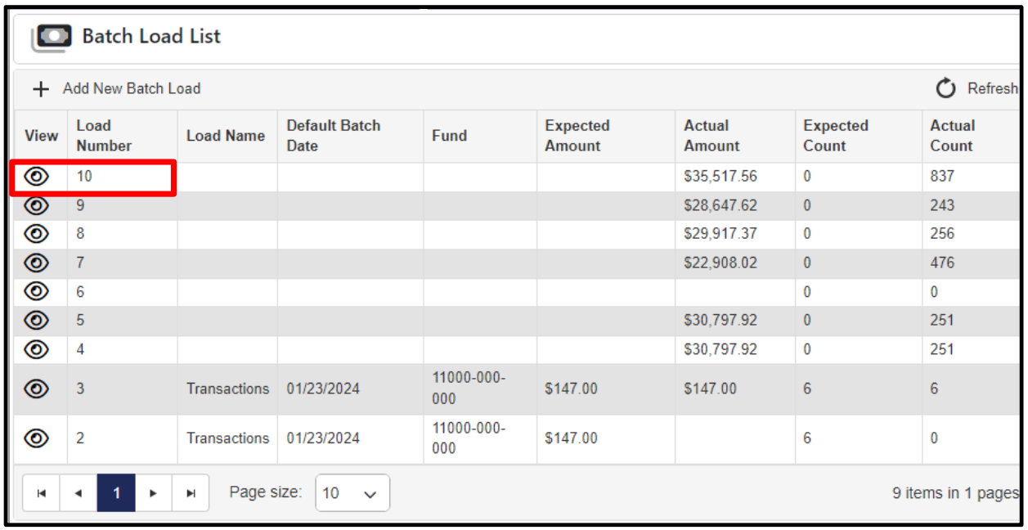Screen dimensions: 1028x530
Task: Select the page 1 button in pagination
Action: [x=115, y=492]
